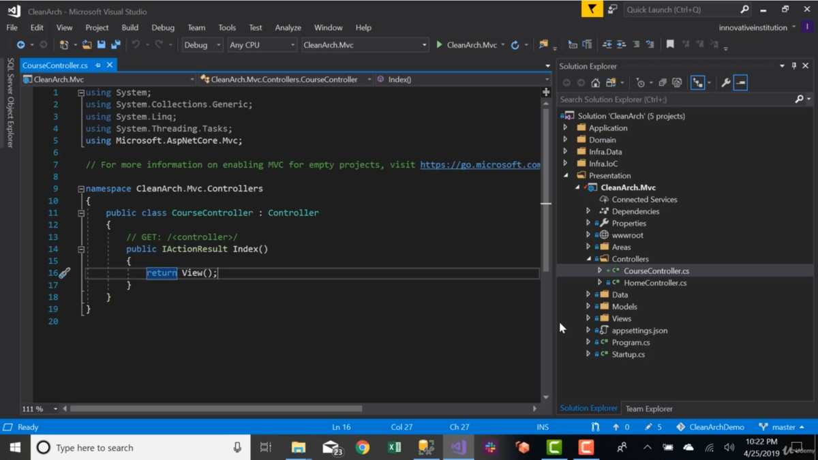Click the notifications icon beside Quick Launch
This screenshot has height=460, width=818.
point(612,10)
